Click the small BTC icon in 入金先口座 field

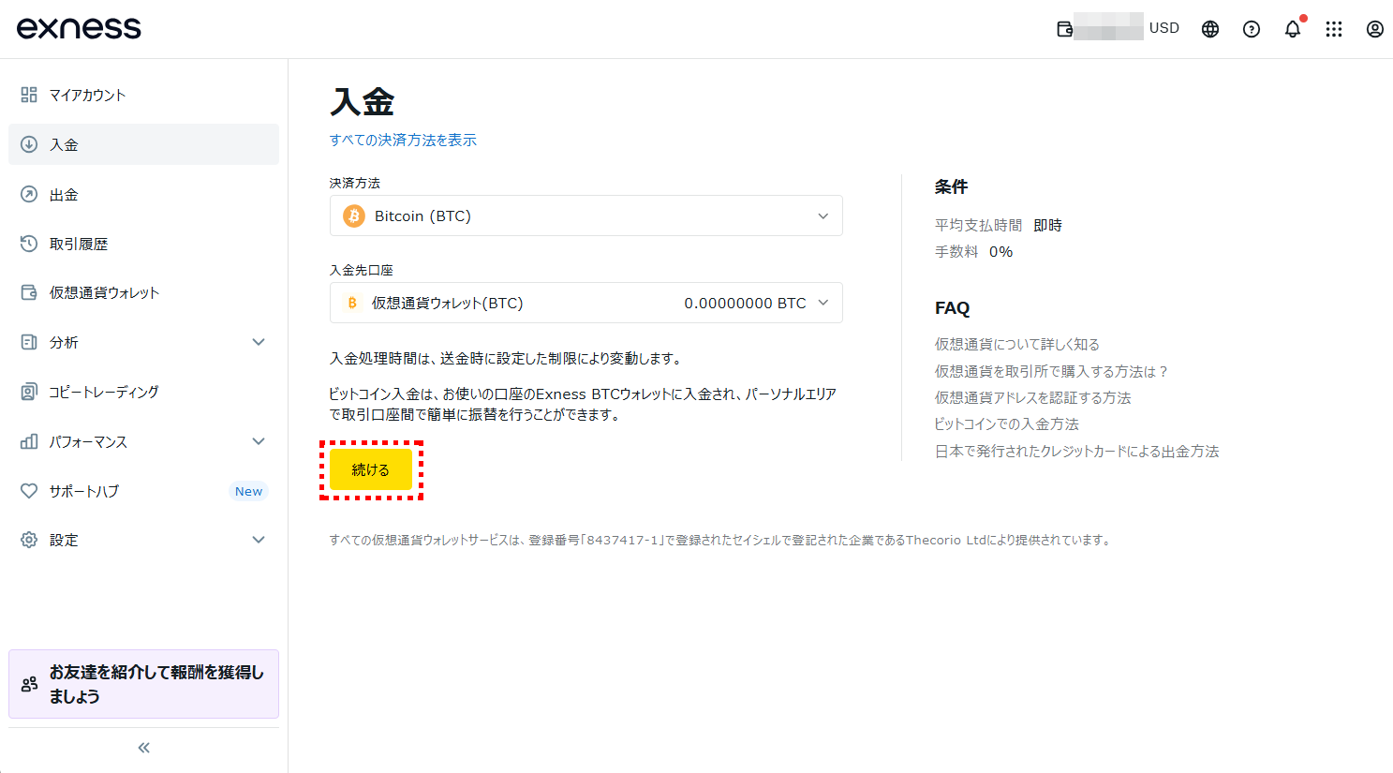coord(352,303)
